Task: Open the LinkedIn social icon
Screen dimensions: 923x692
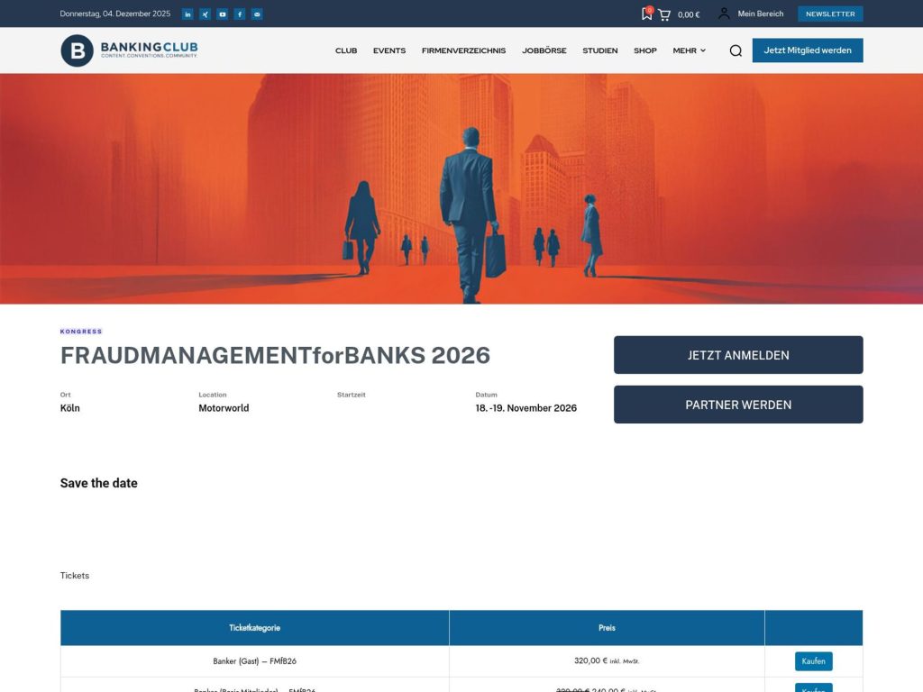Action: tap(187, 14)
